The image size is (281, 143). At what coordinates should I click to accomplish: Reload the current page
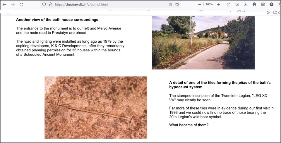click(21, 5)
